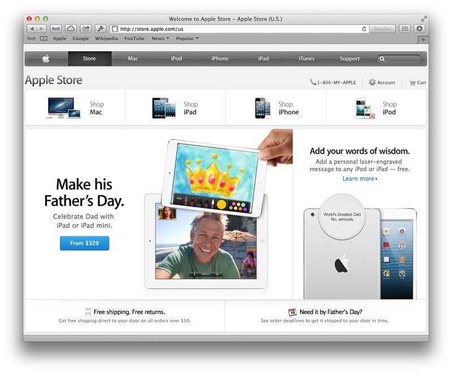The image size is (452, 374).
Task: Select the Store navigation tab
Action: tap(90, 59)
